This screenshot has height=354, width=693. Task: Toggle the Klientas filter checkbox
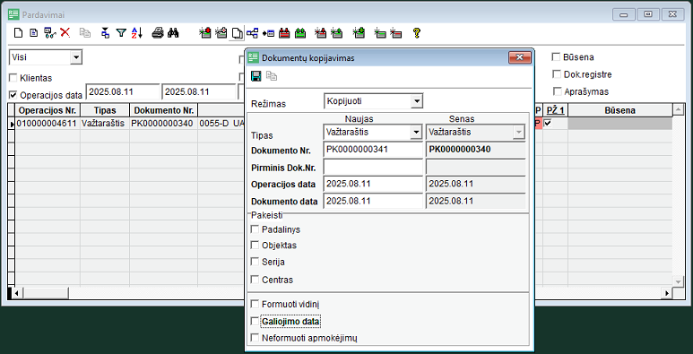coord(13,78)
